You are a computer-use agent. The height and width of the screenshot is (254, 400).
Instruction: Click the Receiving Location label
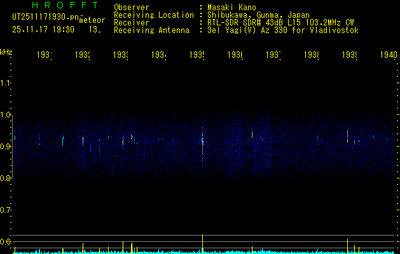(x=154, y=15)
